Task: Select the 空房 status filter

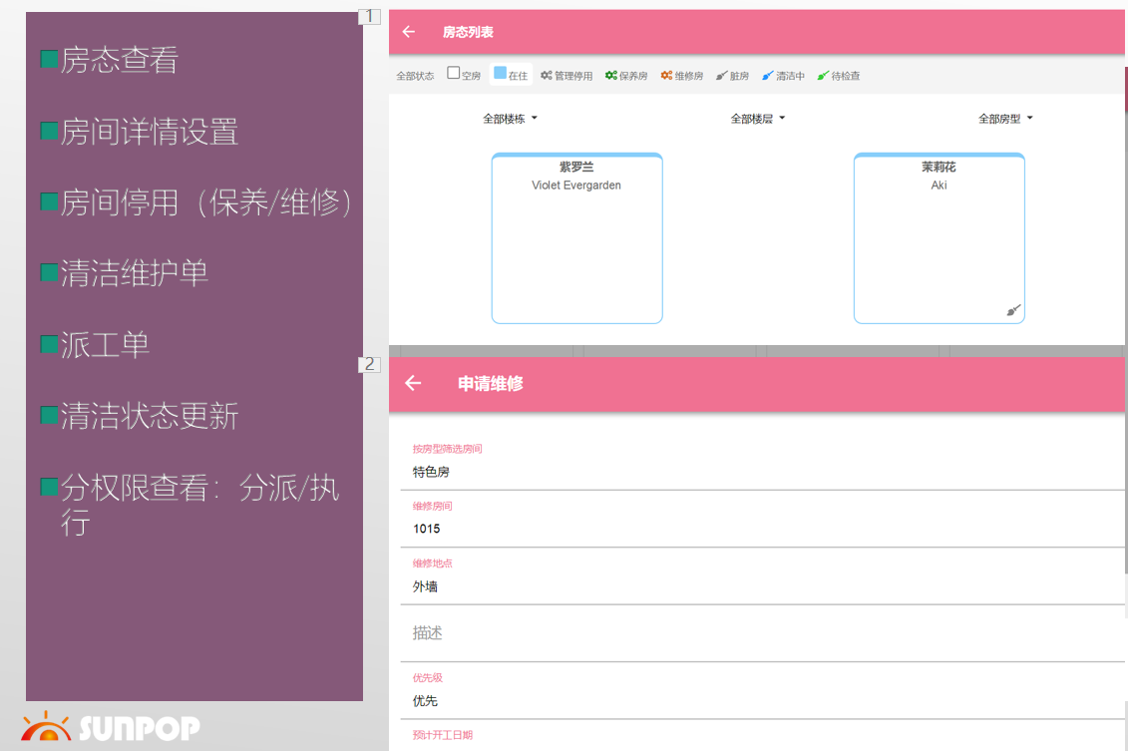Action: pyautogui.click(x=464, y=75)
